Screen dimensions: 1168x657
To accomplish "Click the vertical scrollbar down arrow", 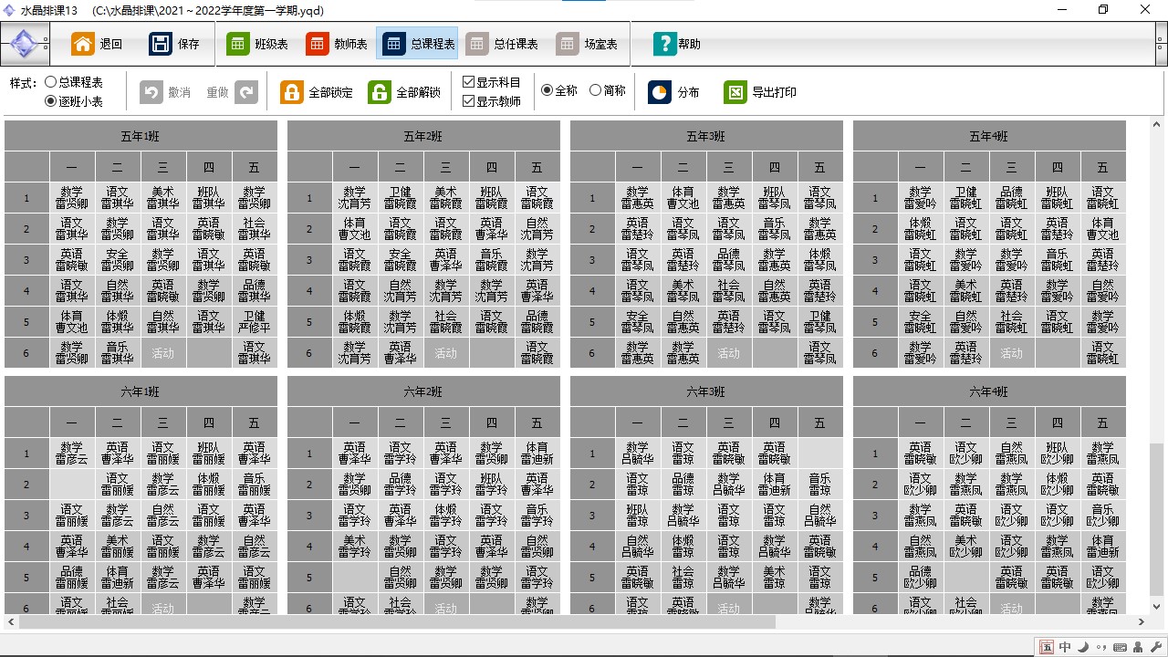I will [x=1157, y=606].
